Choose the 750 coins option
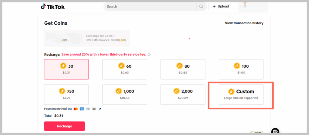Viewport: 309px width, 135px height. [x=66, y=94]
